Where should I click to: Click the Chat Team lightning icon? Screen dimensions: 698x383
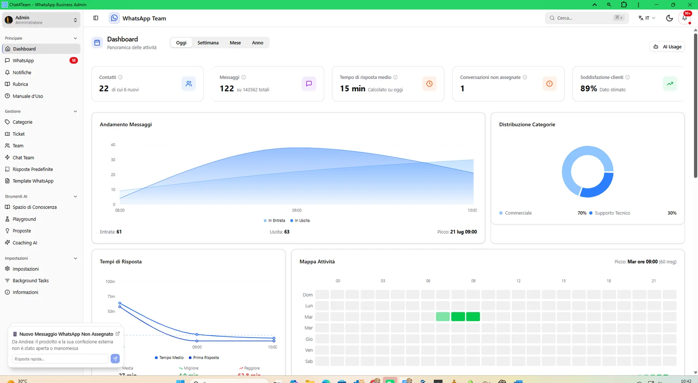[x=7, y=157]
